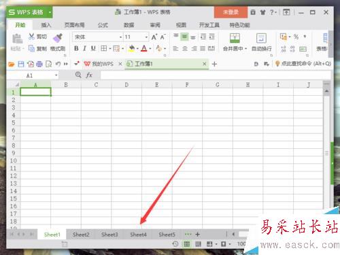Expand the font color dropdown arrow
The image size is (340, 255).
pos(150,48)
